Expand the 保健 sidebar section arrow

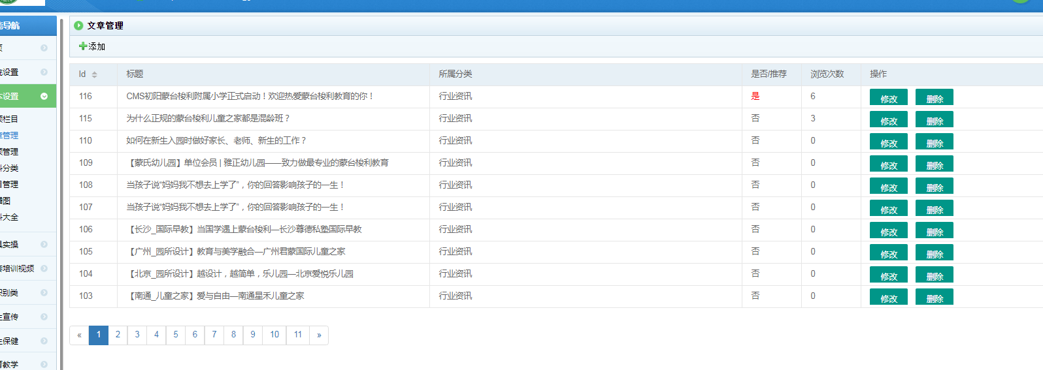click(x=44, y=341)
